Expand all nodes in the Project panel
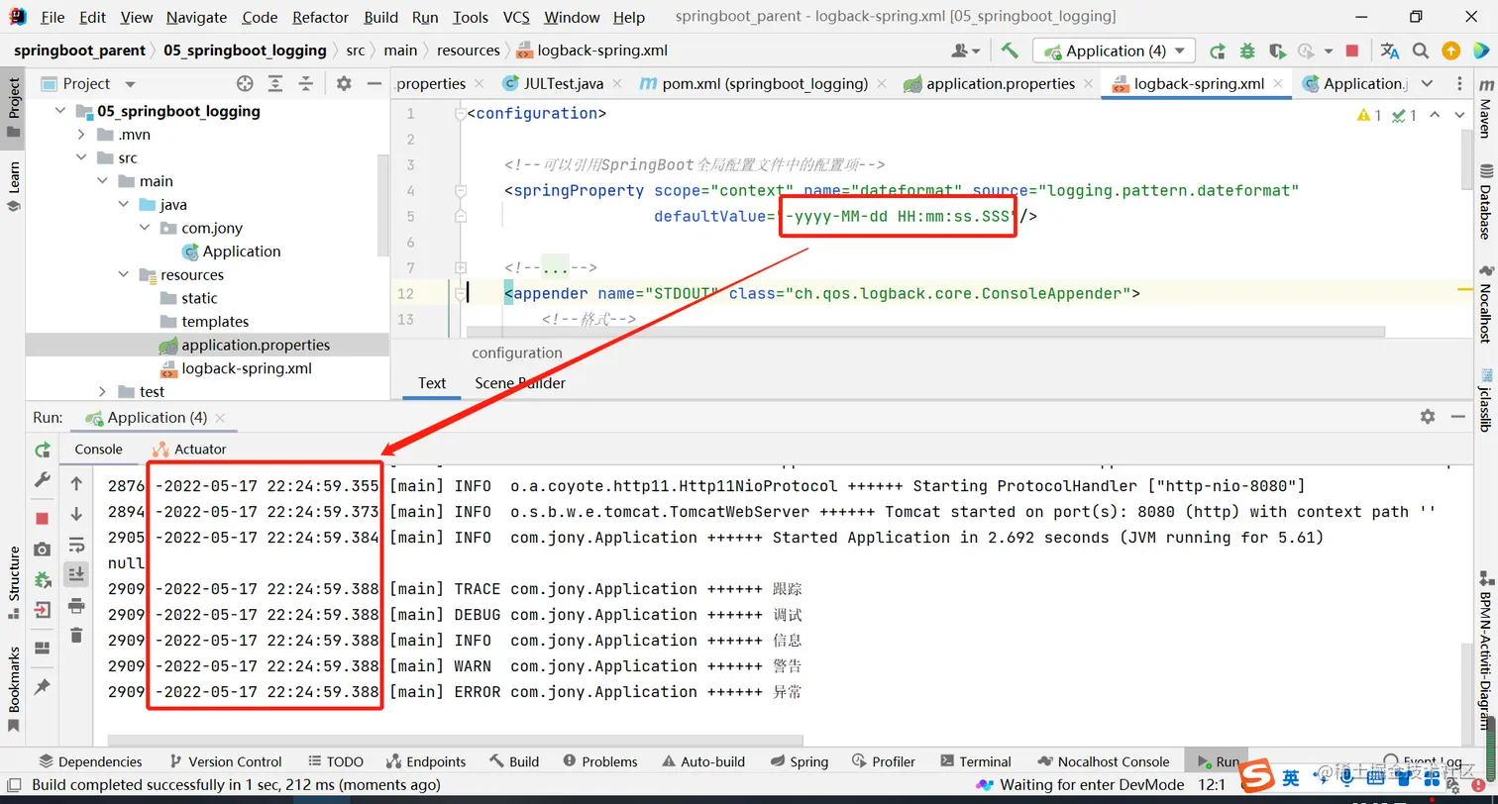The image size is (1498, 804). (x=275, y=84)
